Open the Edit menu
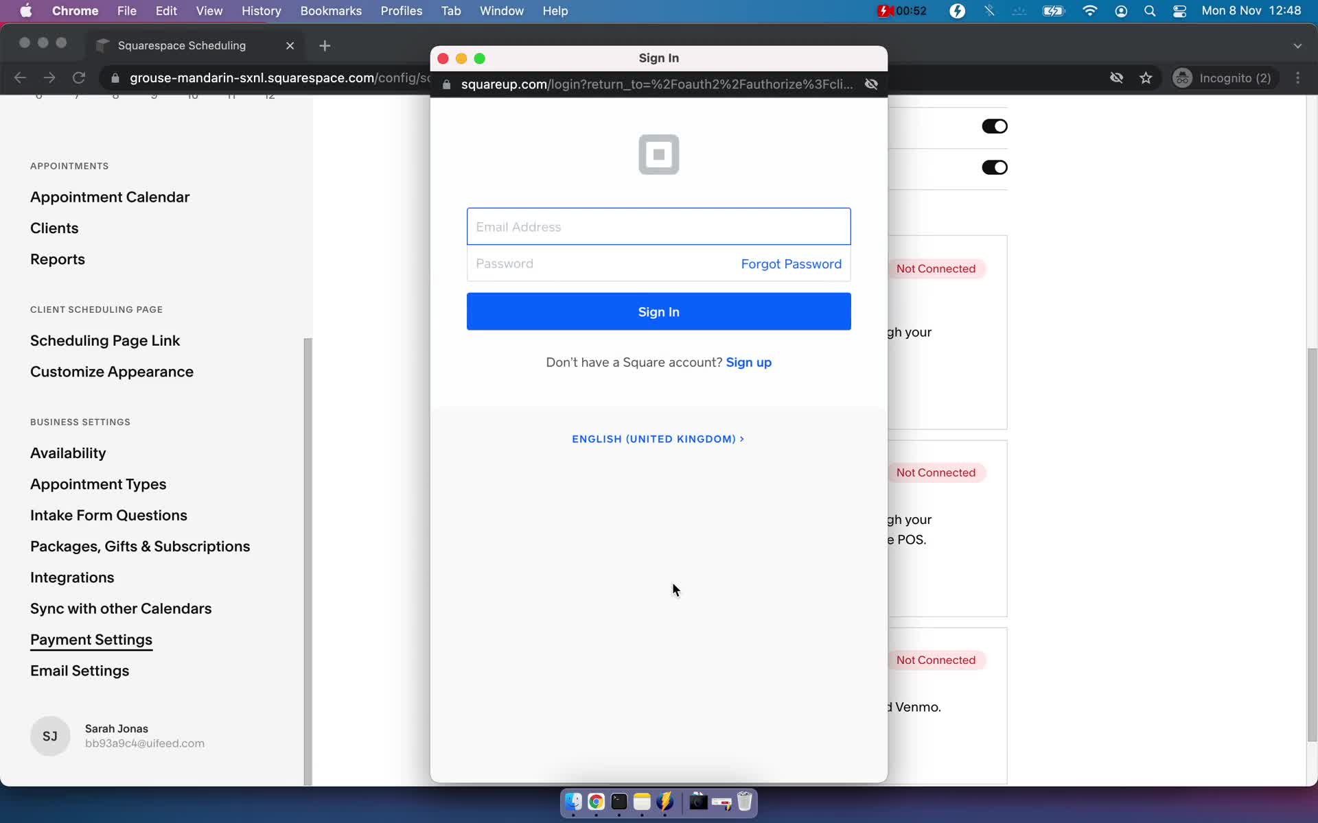 (166, 11)
